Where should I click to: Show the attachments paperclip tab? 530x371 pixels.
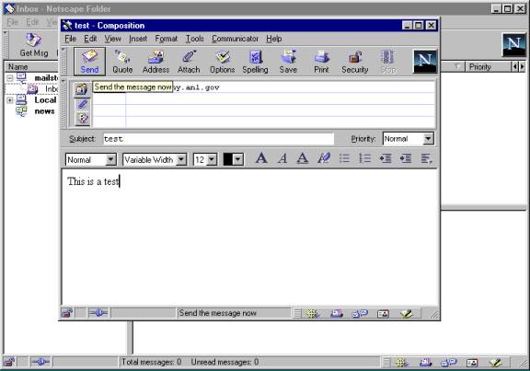click(82, 104)
